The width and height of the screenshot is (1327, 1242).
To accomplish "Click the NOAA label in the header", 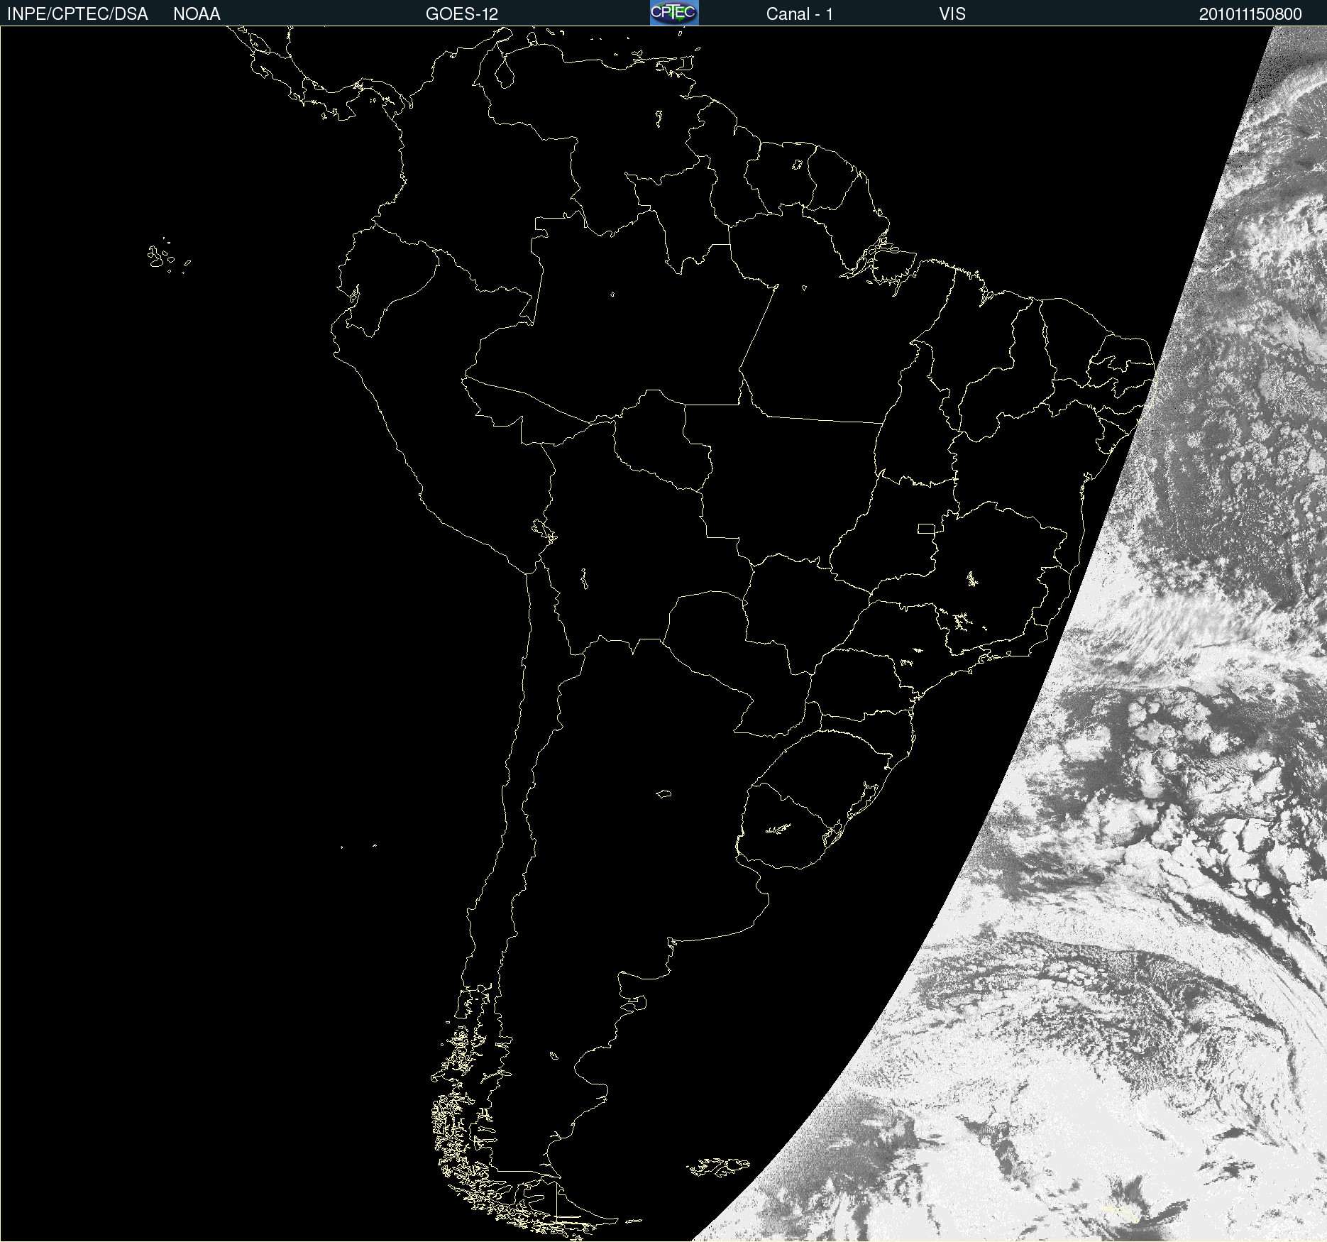I will point(197,14).
